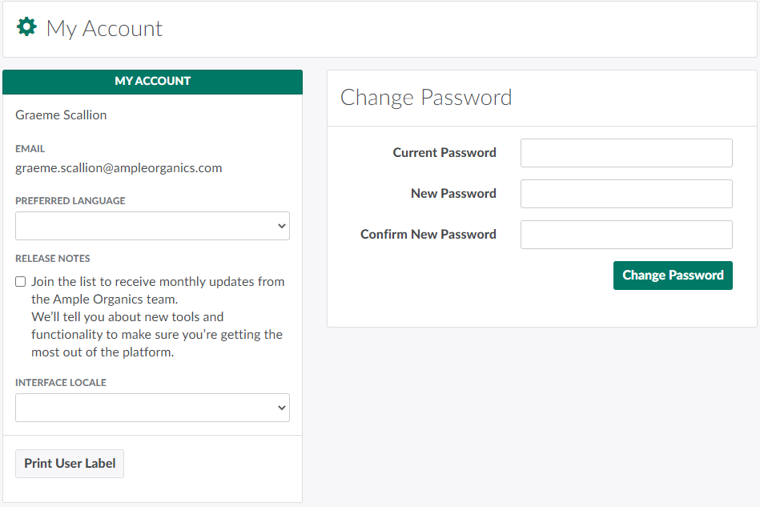Focus the Current Password input field

tap(626, 153)
